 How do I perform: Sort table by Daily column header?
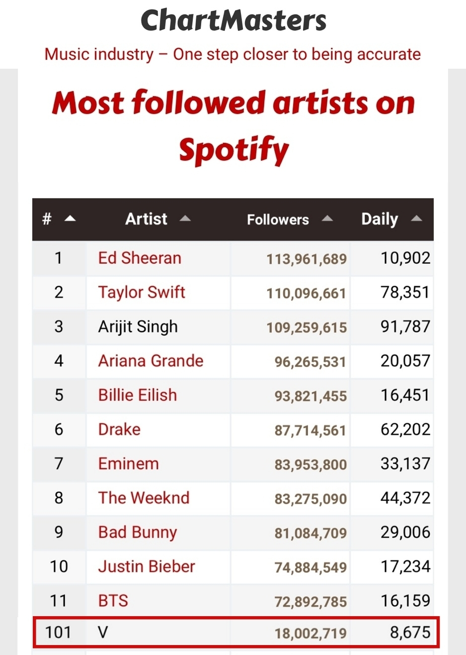click(380, 219)
